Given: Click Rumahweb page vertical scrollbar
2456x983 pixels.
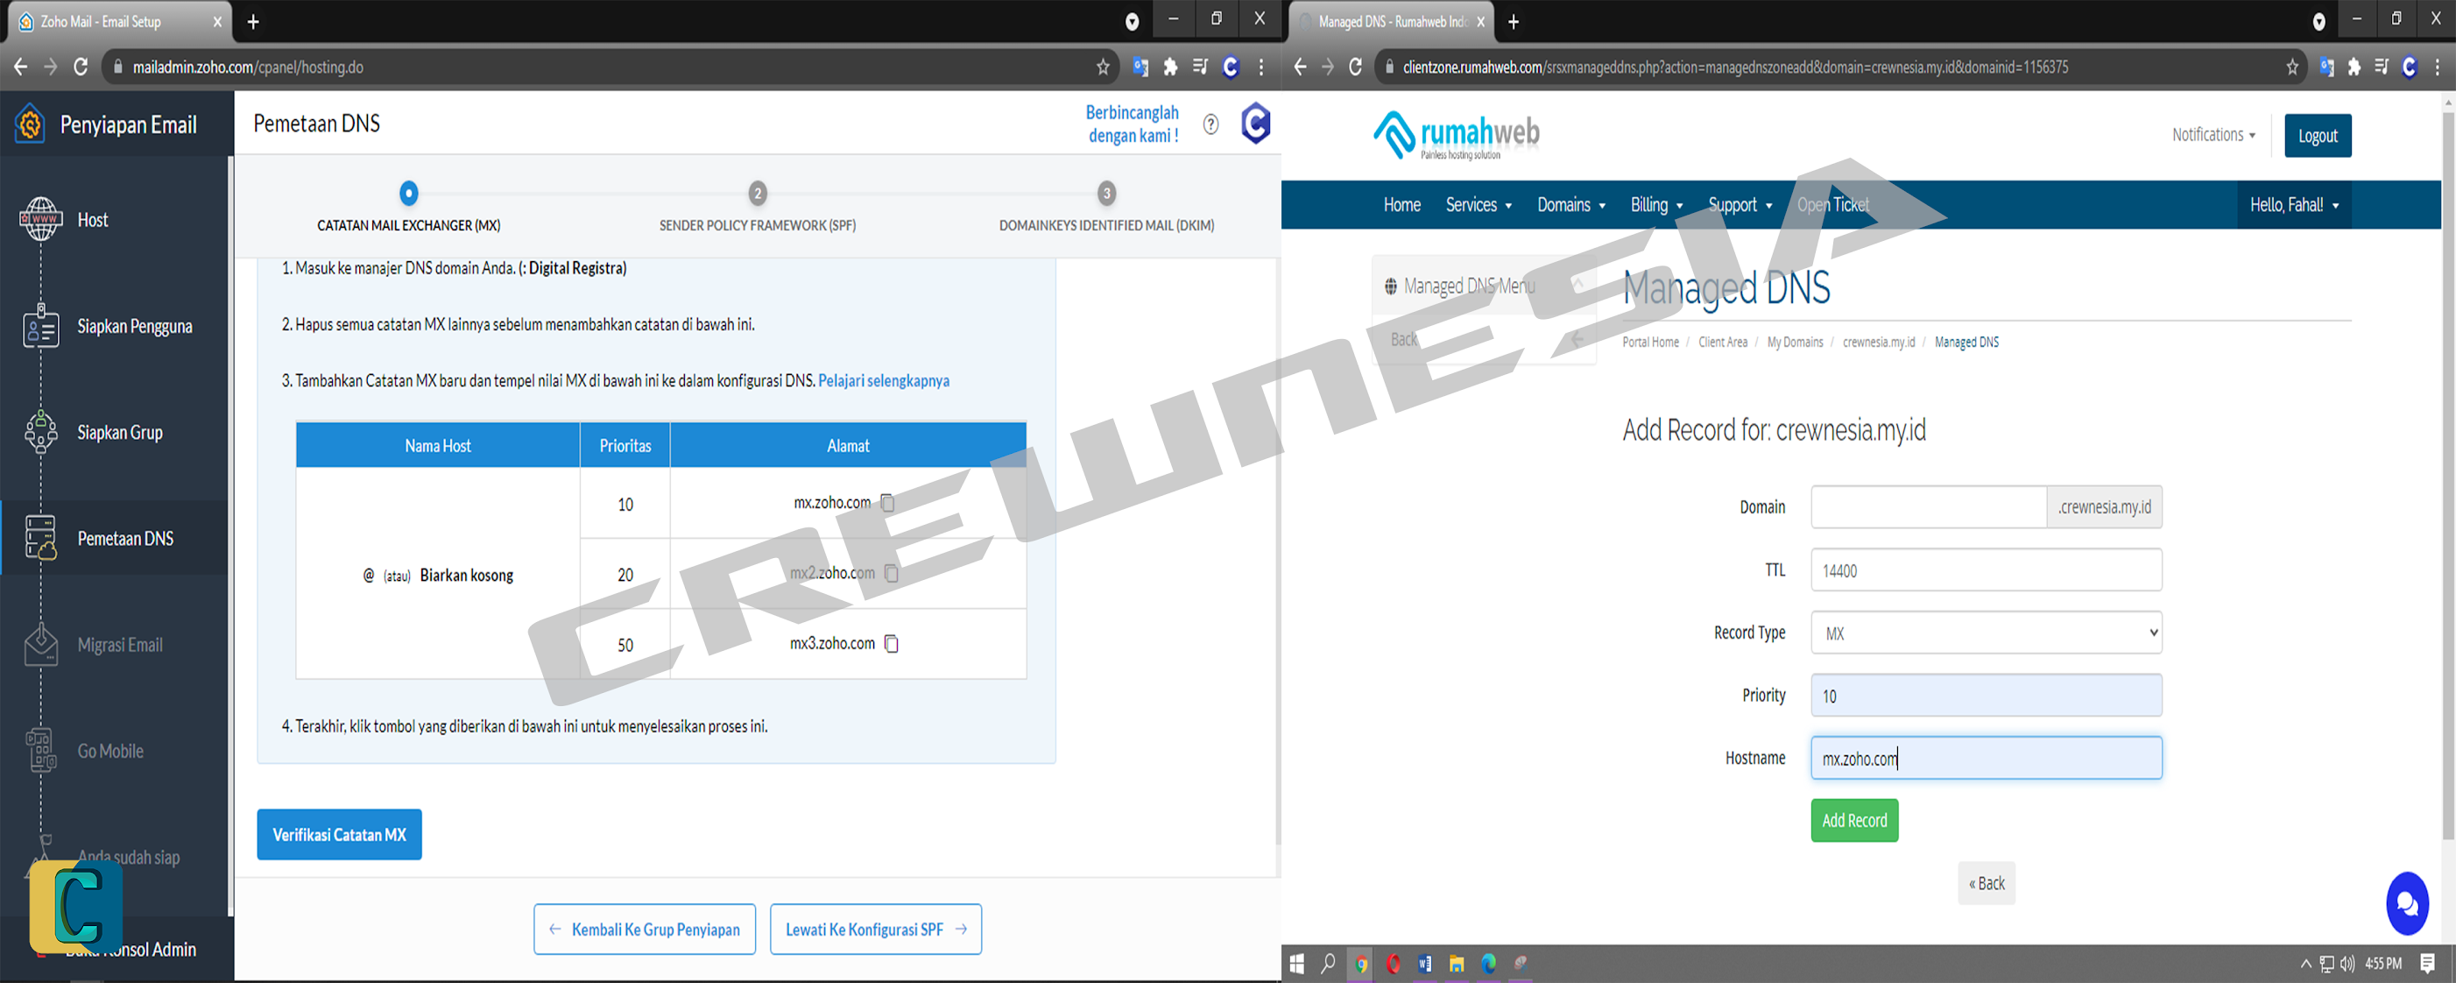Looking at the screenshot, I should click(2447, 477).
